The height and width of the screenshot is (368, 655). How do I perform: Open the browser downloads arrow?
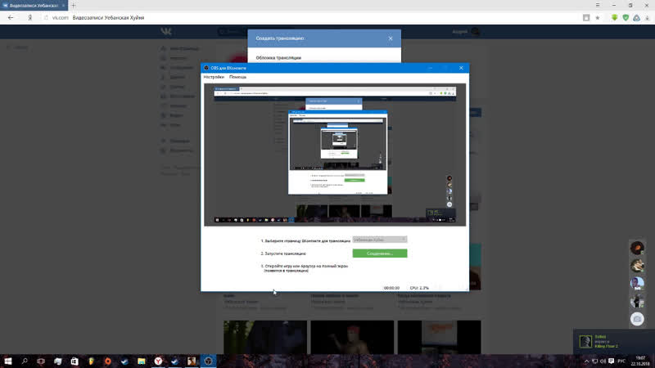(x=647, y=17)
